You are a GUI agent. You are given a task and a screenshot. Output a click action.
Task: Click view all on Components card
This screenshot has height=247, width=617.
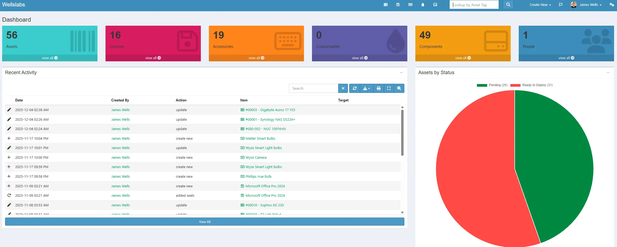(463, 58)
